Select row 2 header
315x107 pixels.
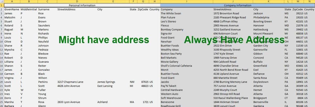(x=2, y=9)
